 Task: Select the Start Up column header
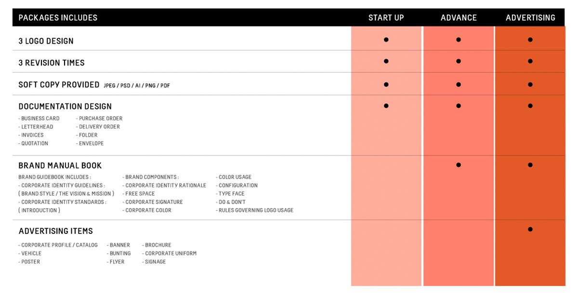tap(386, 18)
